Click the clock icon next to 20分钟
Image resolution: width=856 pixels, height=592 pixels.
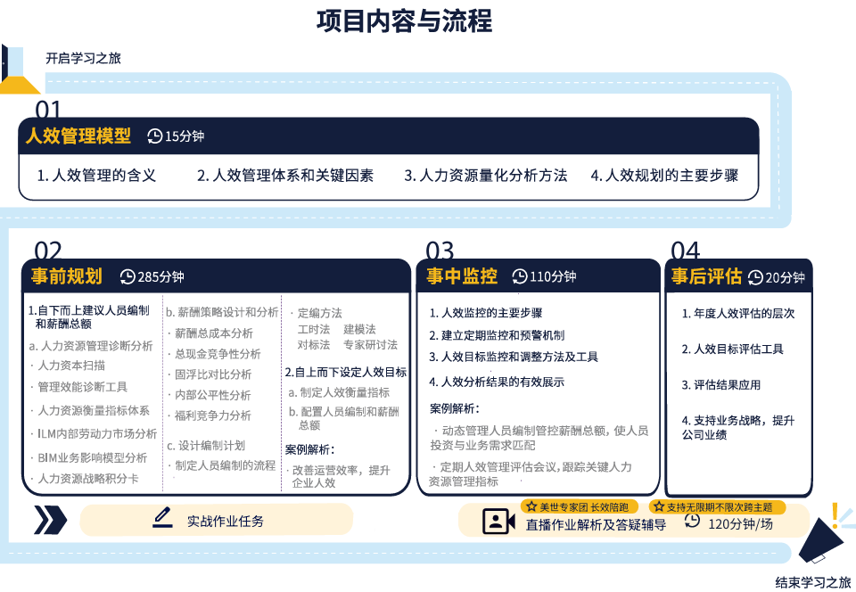tap(755, 277)
